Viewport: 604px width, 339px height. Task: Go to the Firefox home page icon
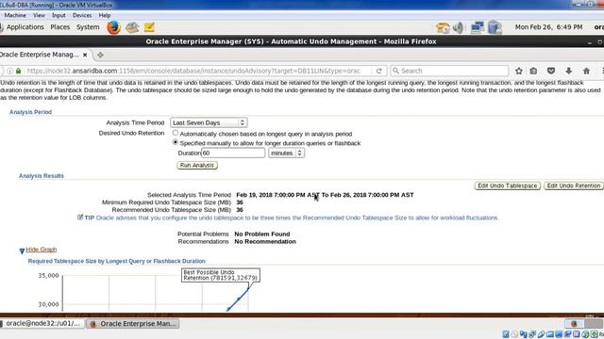(586, 71)
